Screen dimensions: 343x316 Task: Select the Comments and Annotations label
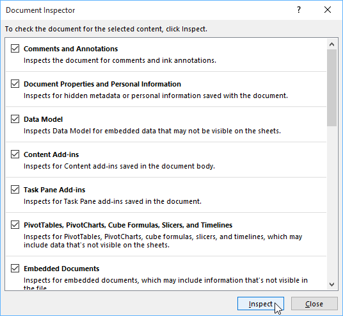(x=70, y=49)
